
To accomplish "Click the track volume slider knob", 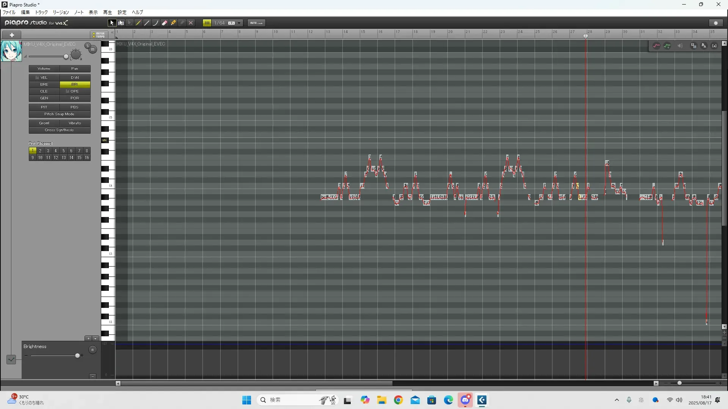I will click(x=66, y=57).
